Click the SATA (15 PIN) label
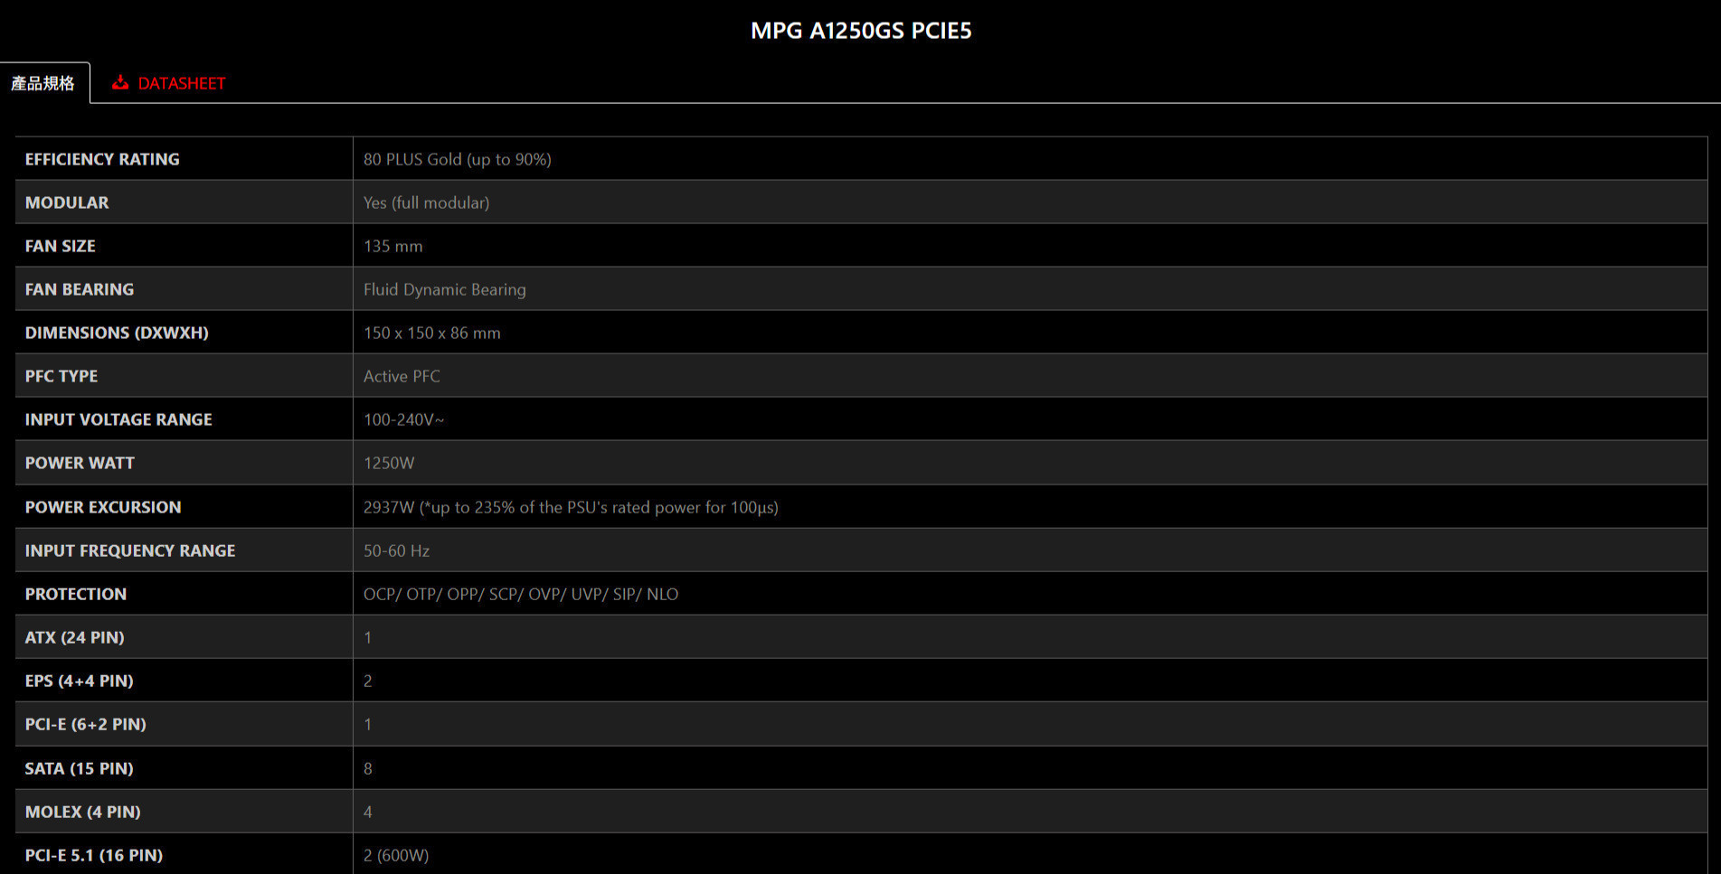Viewport: 1721px width, 874px height. [79, 768]
